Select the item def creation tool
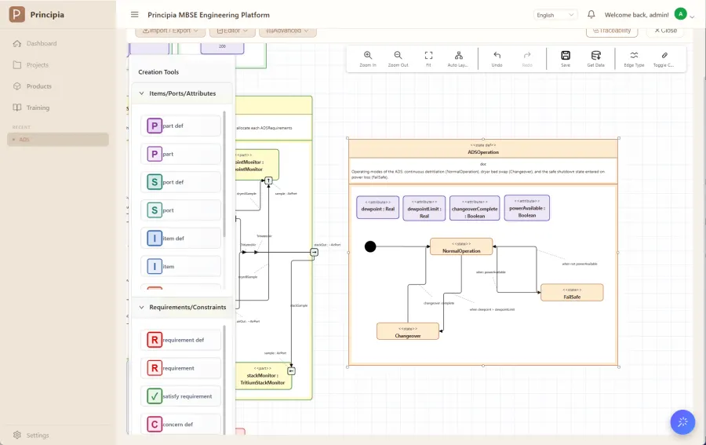 coord(180,239)
